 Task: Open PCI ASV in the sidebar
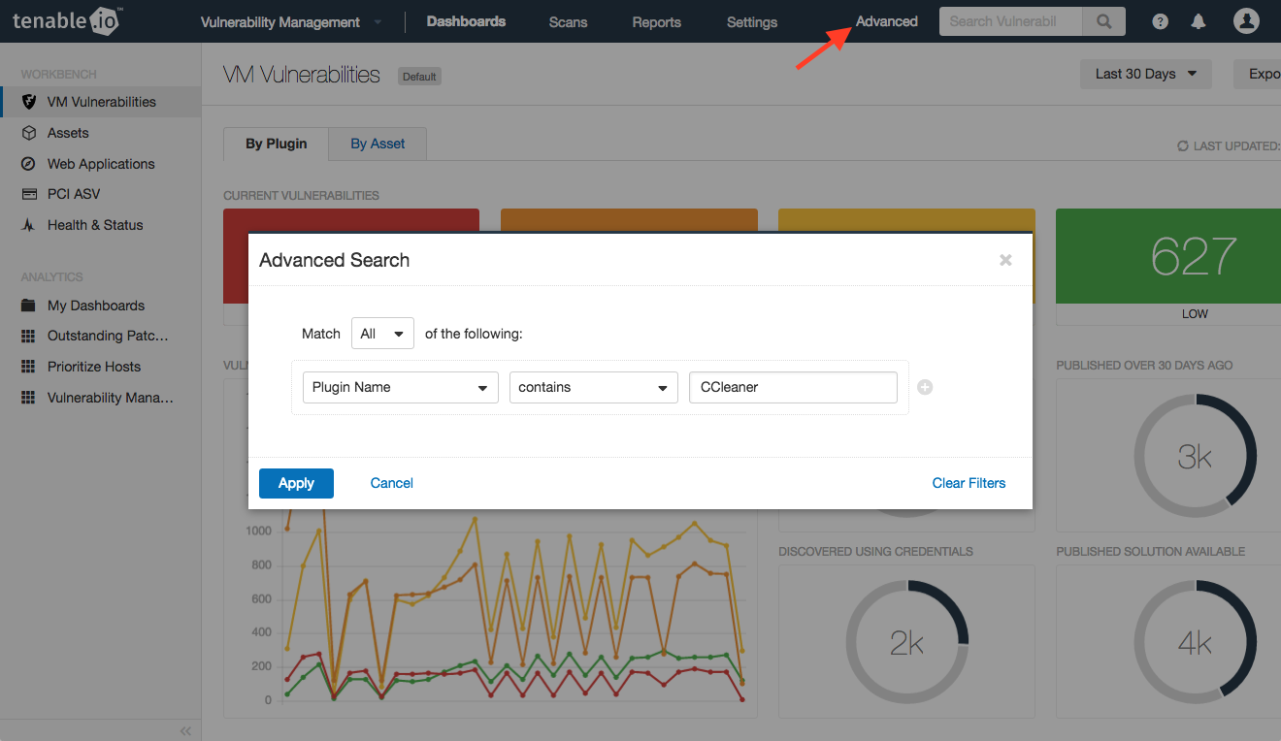(74, 194)
